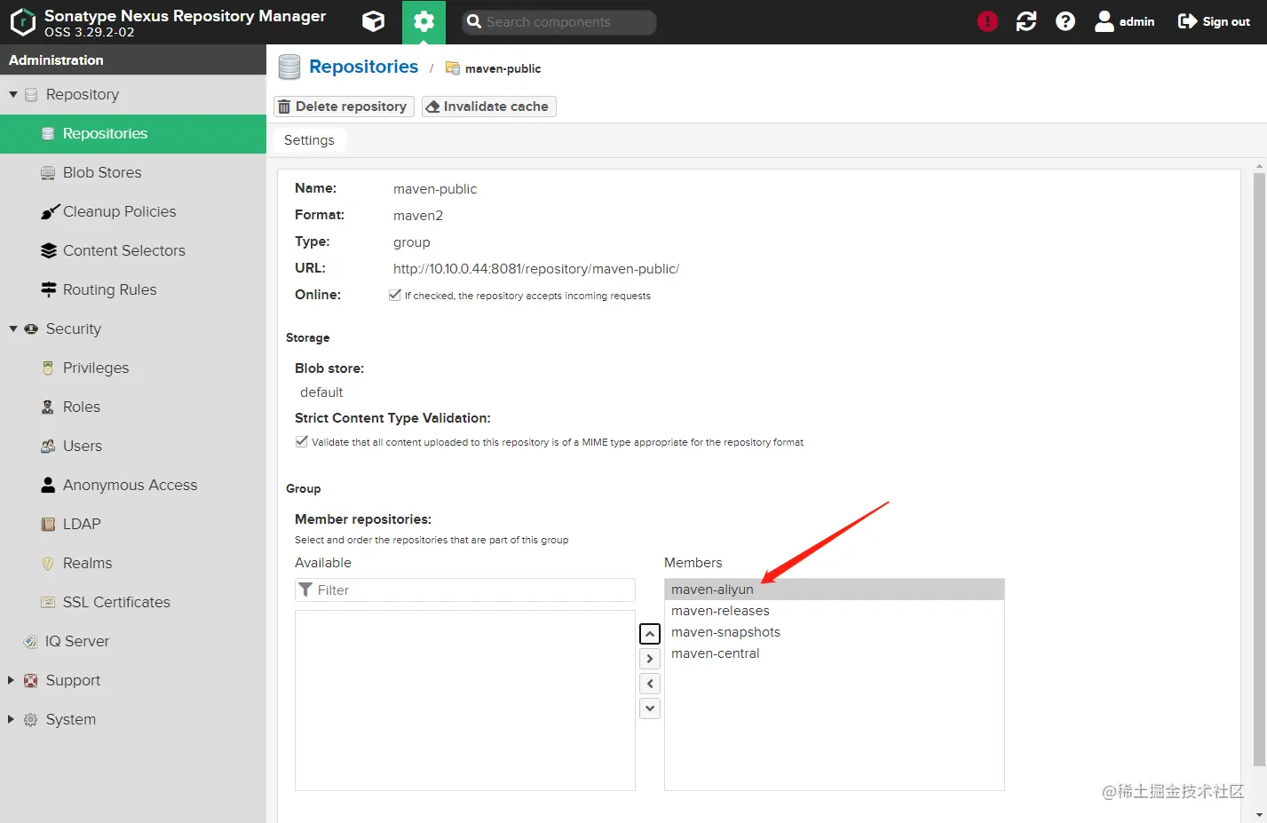Screen dimensions: 1267x823
Task: Click the LDAP book icon
Action: (x=48, y=524)
